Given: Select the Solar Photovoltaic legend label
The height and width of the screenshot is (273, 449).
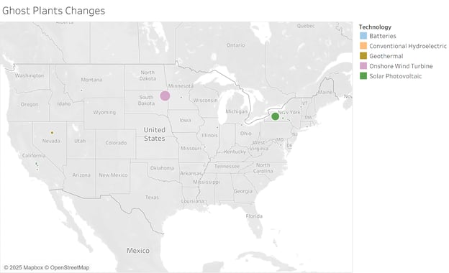Looking at the screenshot, I should pyautogui.click(x=396, y=76).
